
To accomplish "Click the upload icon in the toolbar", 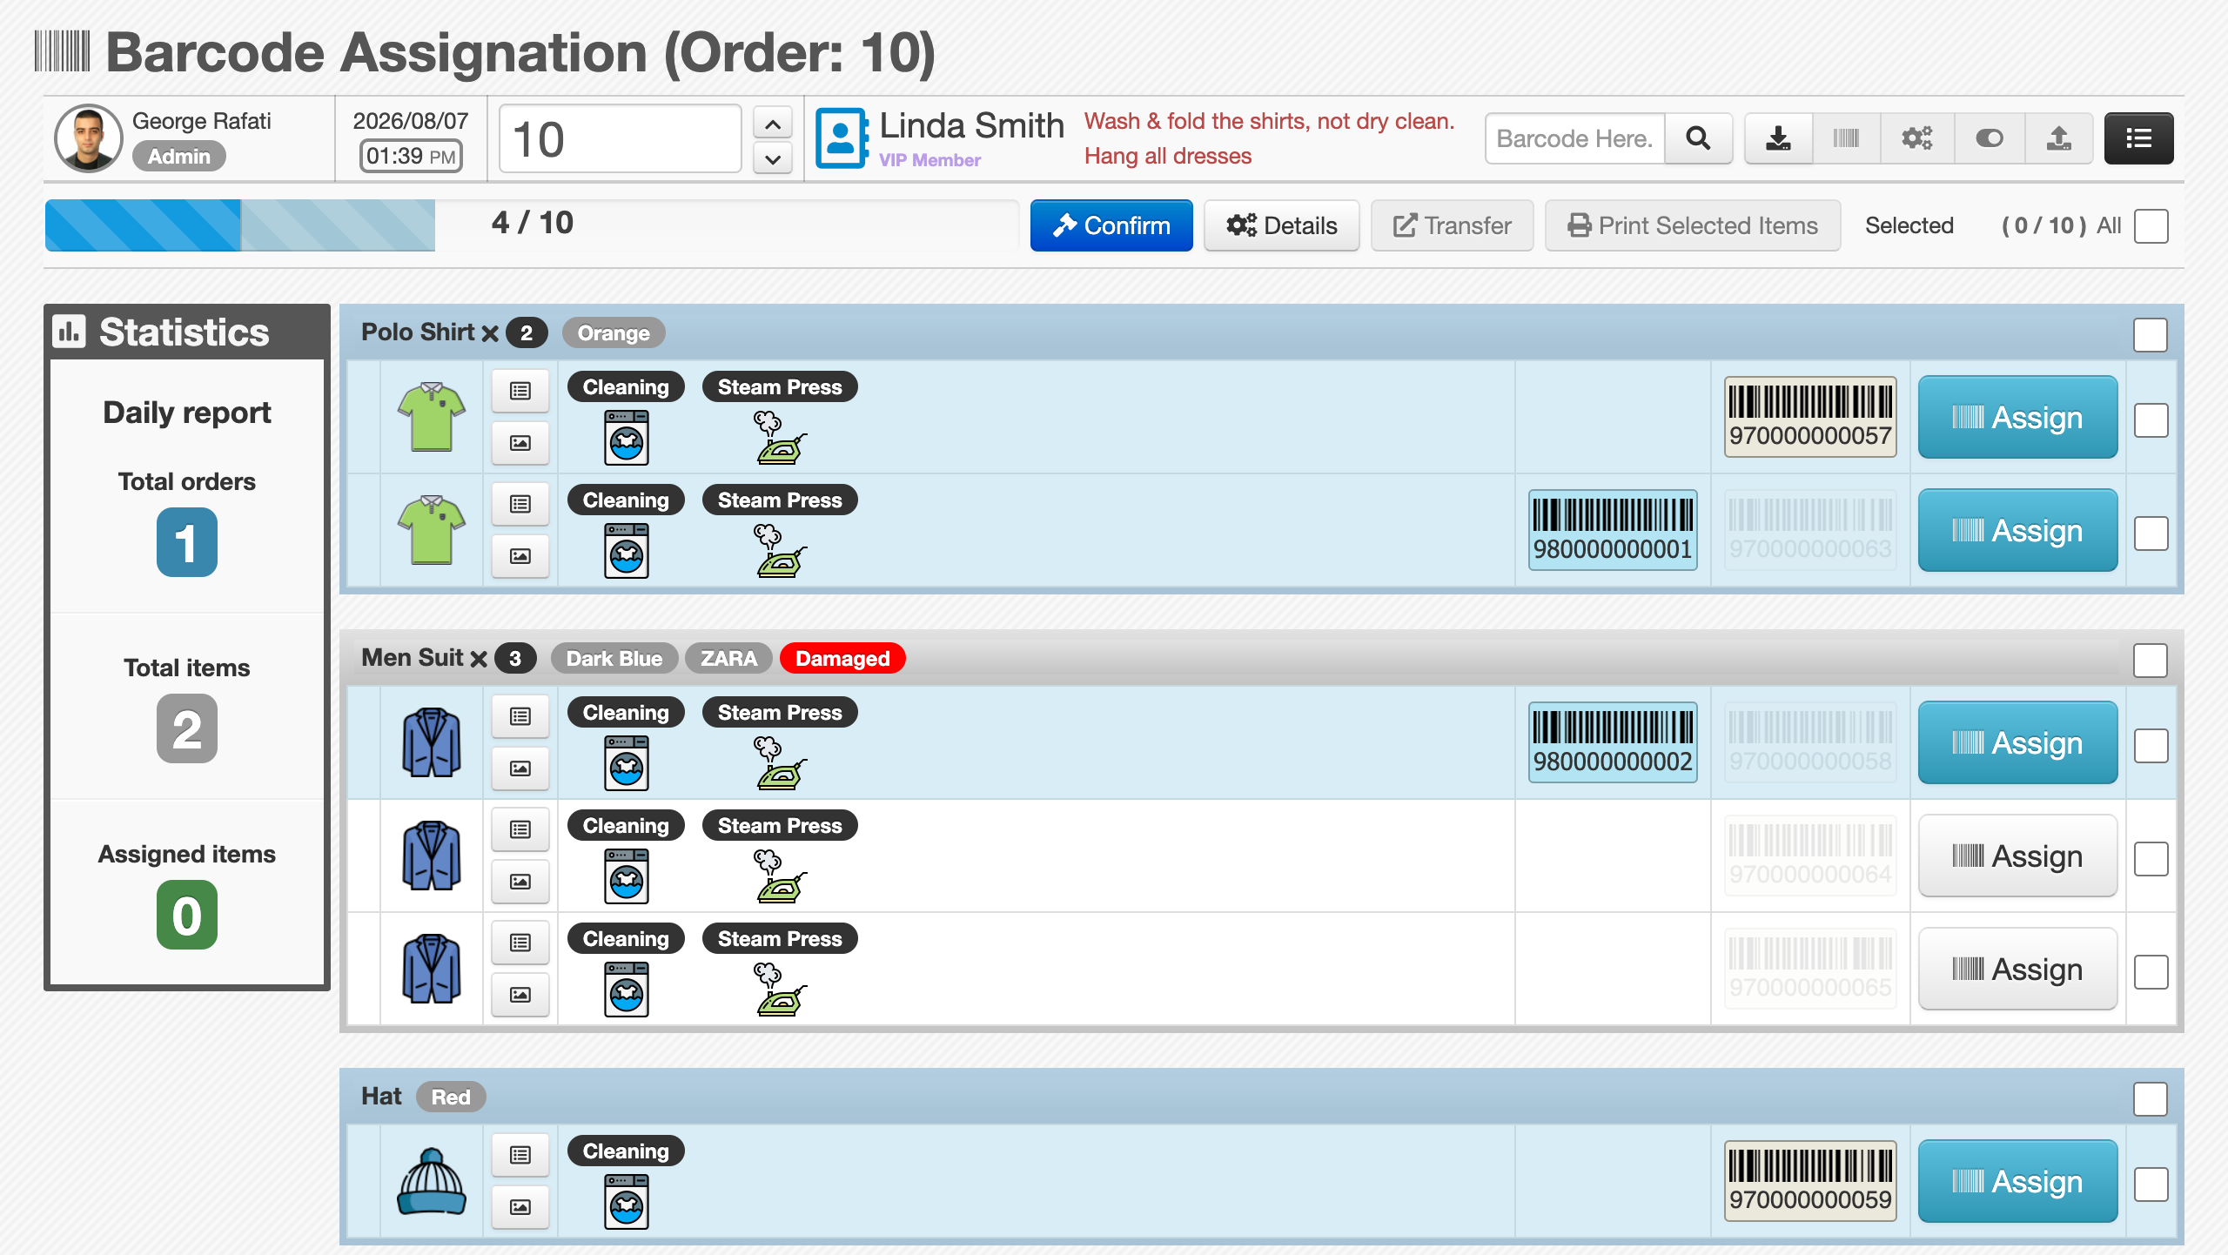I will (2058, 138).
